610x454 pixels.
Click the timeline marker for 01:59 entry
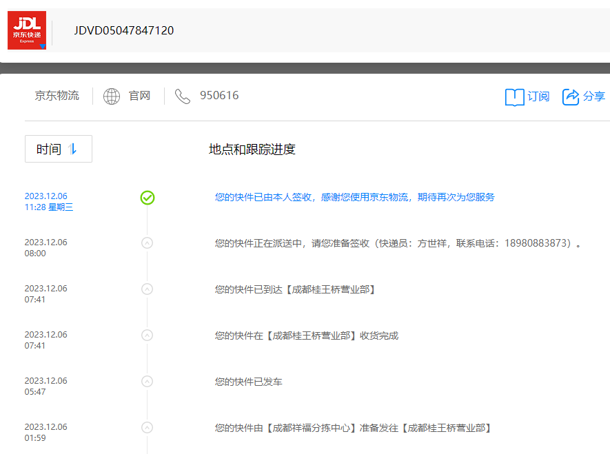[147, 428]
